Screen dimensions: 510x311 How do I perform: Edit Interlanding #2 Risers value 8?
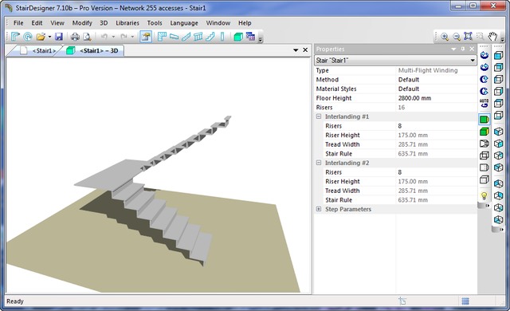(x=437, y=172)
